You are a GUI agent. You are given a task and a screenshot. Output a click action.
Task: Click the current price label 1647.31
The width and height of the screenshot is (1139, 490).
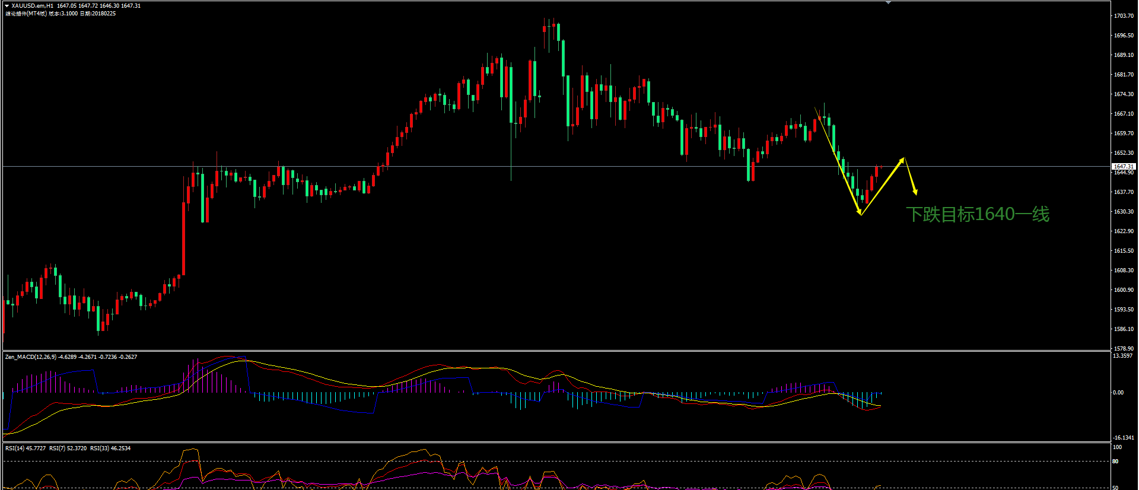click(1124, 167)
